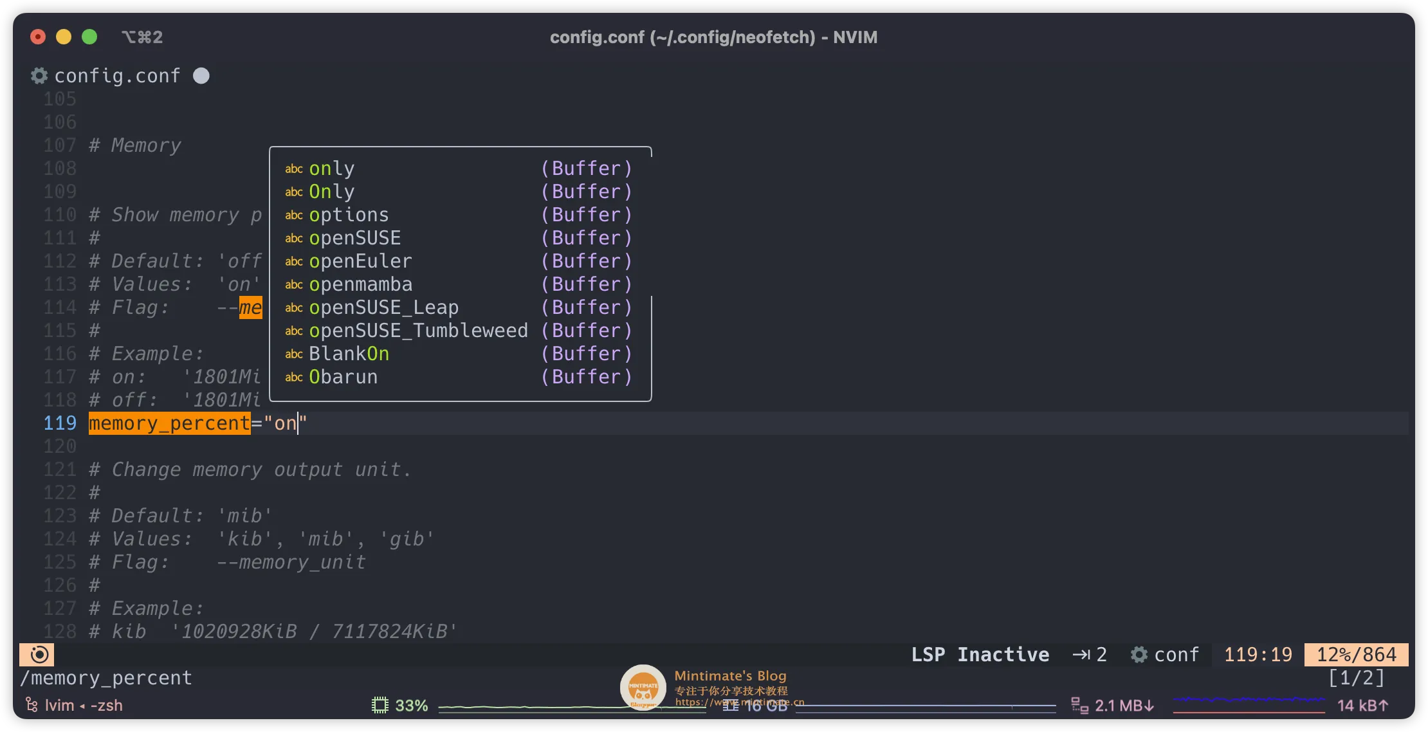This screenshot has width=1428, height=732.
Task: Click the 'conf' filetype label
Action: click(x=1176, y=655)
